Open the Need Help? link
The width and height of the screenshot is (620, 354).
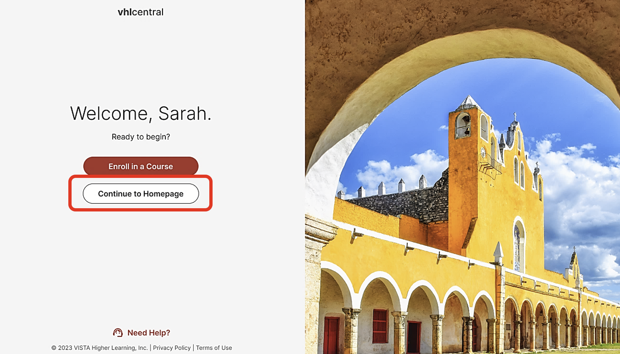149,333
